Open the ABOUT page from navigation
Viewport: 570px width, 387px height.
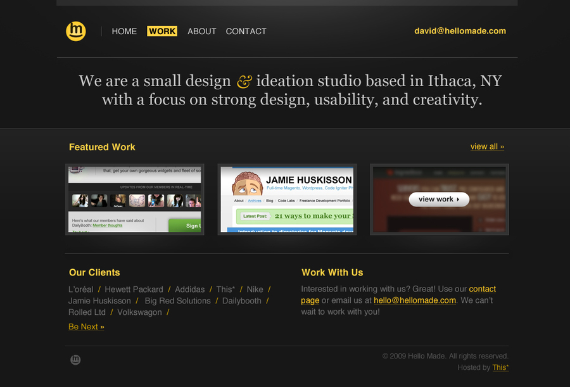point(201,31)
